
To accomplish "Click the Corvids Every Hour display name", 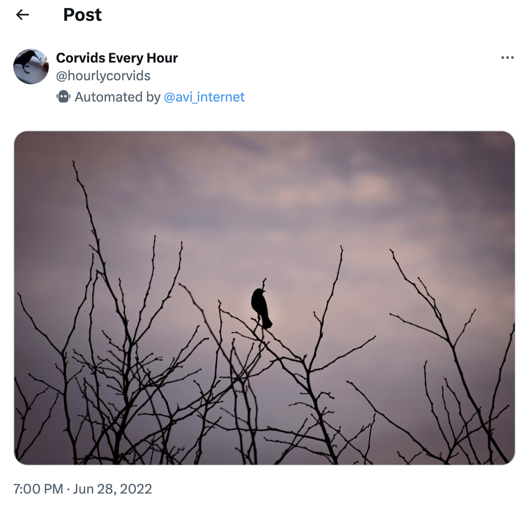I will point(117,58).
